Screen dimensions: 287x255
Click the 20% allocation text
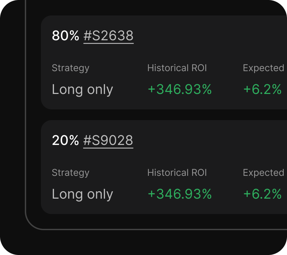[65, 140]
